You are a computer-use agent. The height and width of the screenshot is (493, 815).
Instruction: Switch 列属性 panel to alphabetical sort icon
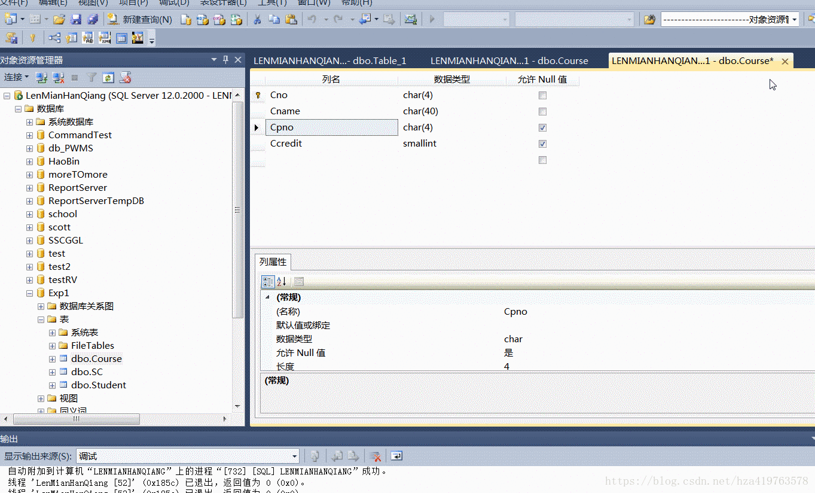pos(280,281)
